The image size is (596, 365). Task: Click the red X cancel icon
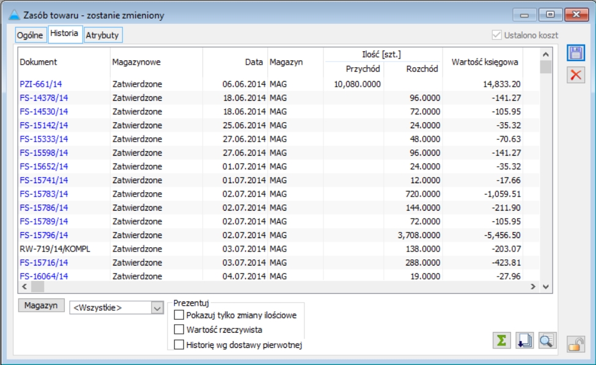(575, 74)
